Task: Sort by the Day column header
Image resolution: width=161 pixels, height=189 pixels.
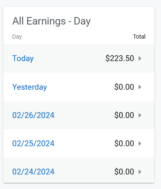Action: click(17, 37)
